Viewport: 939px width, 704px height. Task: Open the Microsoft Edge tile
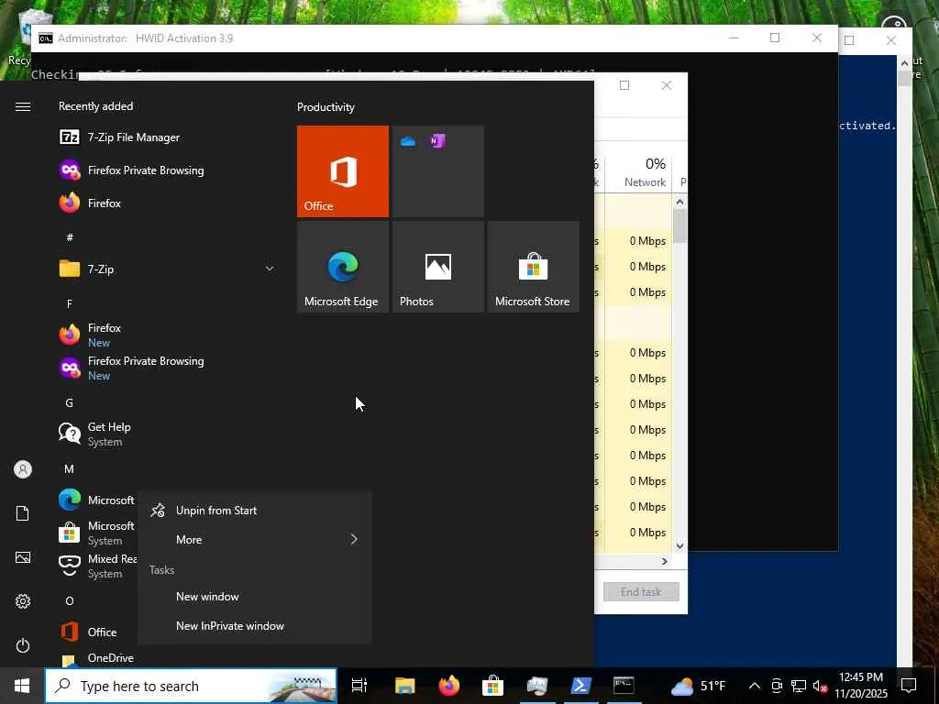pos(343,267)
